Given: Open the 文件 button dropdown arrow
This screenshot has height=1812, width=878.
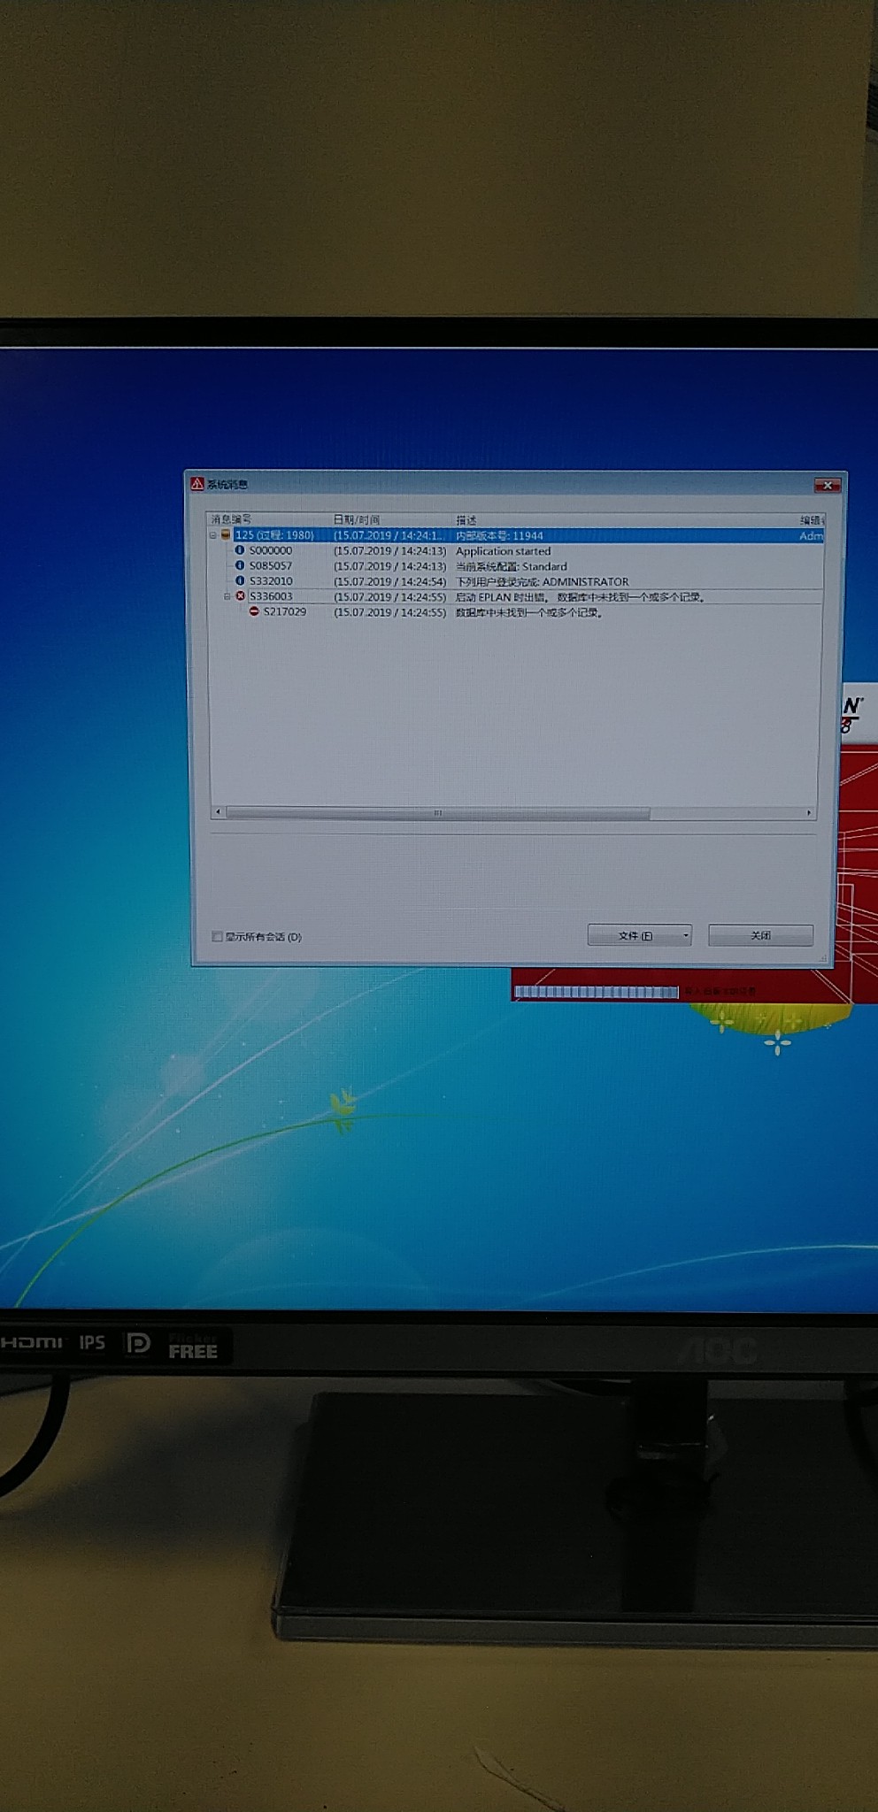Looking at the screenshot, I should coord(685,935).
